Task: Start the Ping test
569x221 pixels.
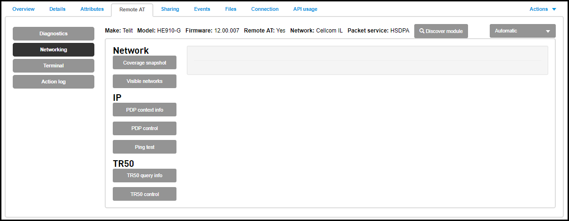Action: [144, 147]
